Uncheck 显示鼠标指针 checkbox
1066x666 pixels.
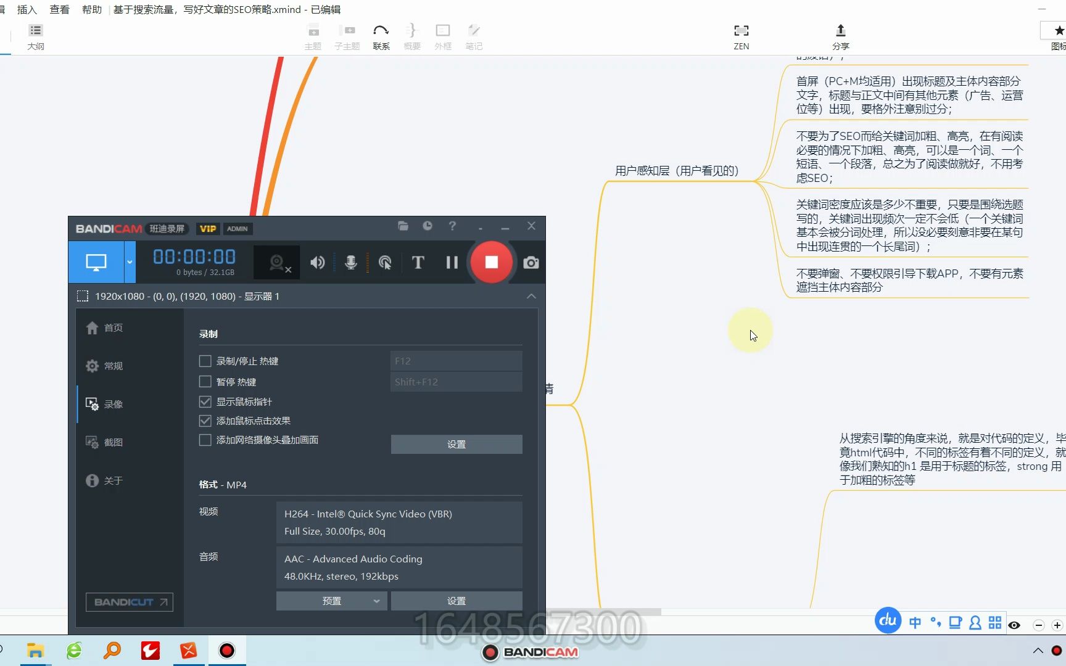pos(205,401)
